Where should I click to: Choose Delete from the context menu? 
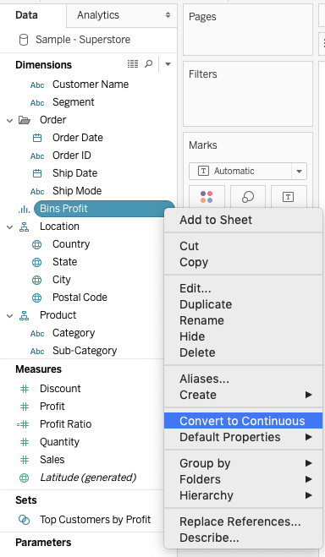(243, 352)
